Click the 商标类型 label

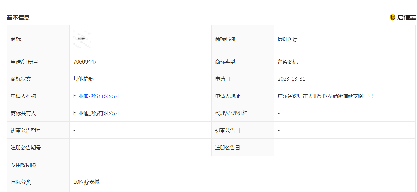pyautogui.click(x=225, y=62)
